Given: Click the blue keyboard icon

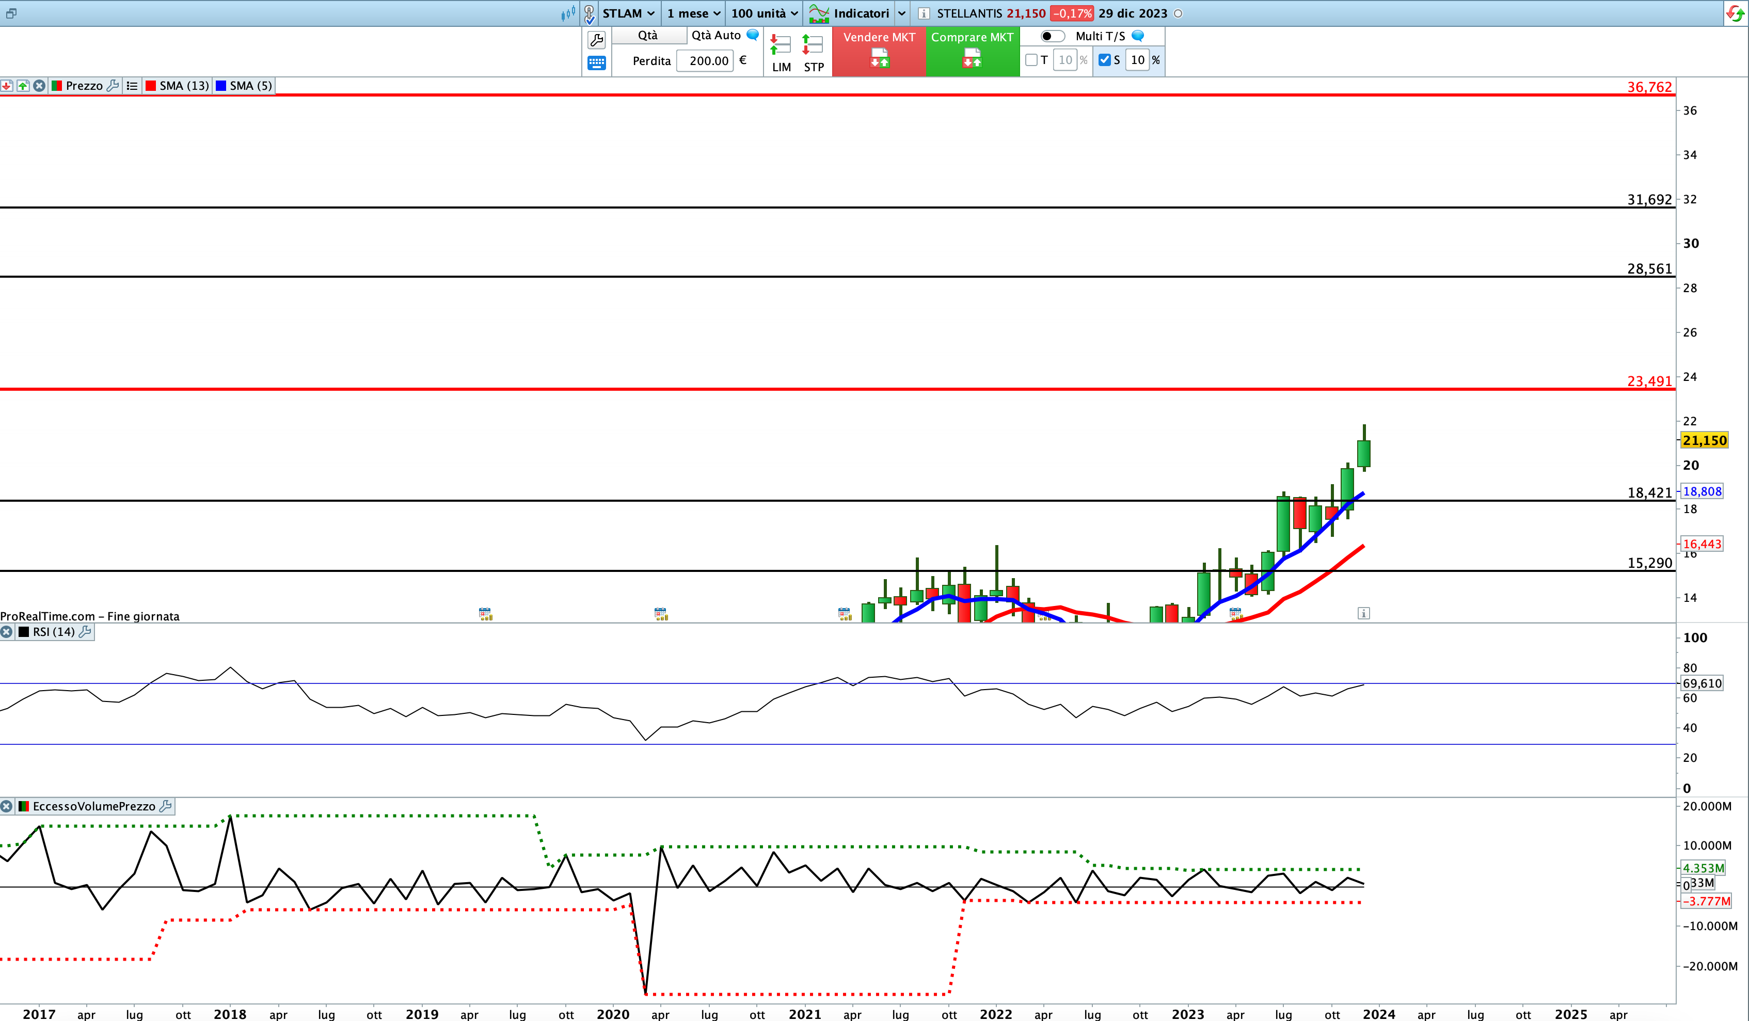Looking at the screenshot, I should click(596, 63).
